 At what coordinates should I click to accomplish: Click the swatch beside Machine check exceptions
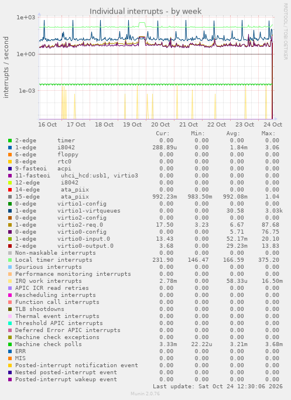click(10, 337)
